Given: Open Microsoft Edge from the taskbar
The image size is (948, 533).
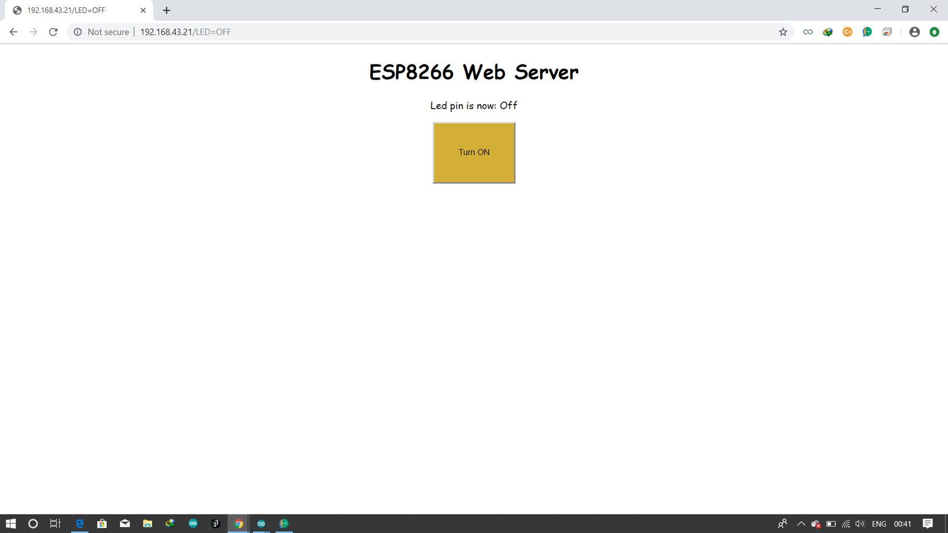Looking at the screenshot, I should click(80, 524).
